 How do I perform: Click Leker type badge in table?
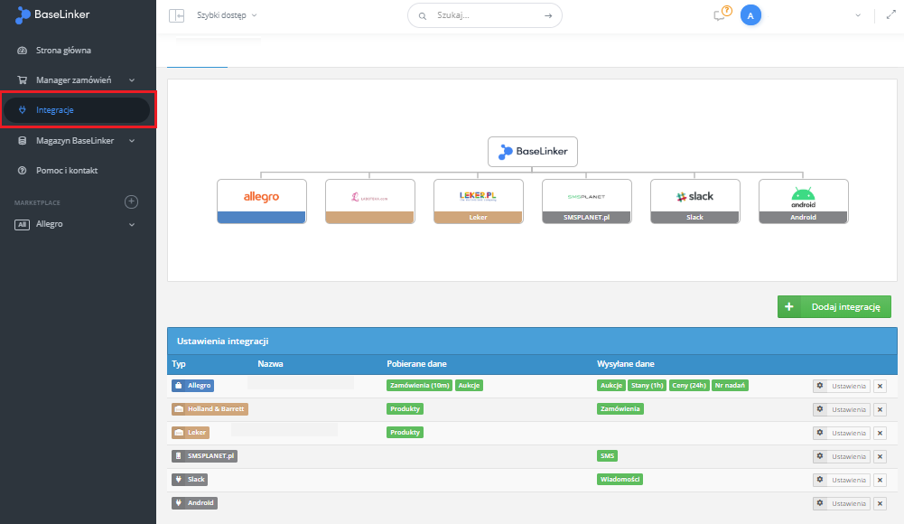coord(191,433)
